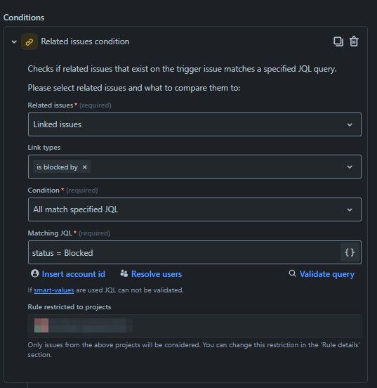Click the Insert account id person icon

click(35, 273)
